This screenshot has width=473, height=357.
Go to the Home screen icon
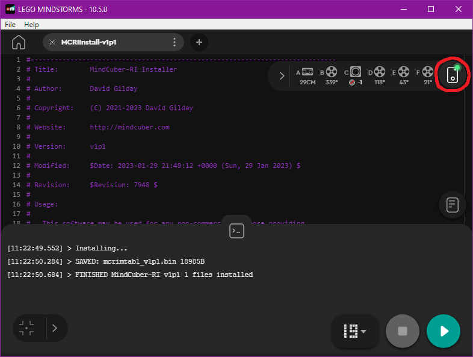tap(19, 42)
